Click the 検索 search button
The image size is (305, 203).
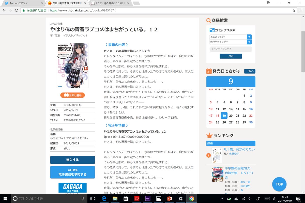[x=231, y=56]
